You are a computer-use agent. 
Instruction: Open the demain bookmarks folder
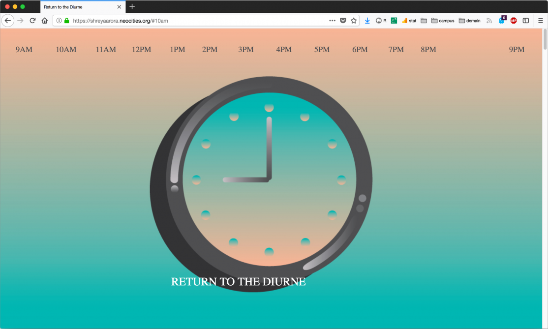469,21
